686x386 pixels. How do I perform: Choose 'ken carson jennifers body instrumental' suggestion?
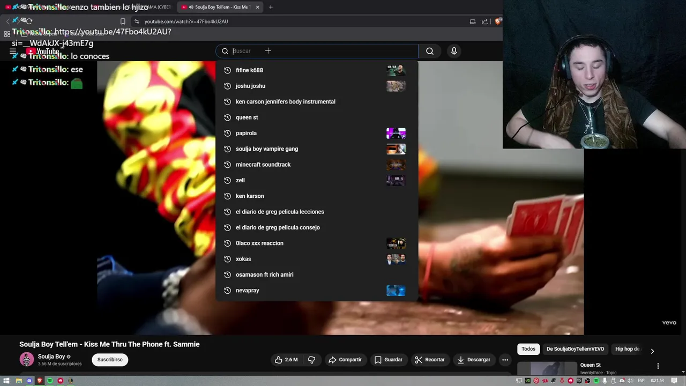tap(317, 101)
